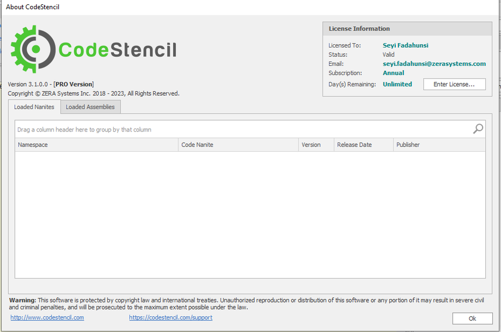501x332 pixels.
Task: Click inside the empty nanites list area
Action: [x=250, y=214]
